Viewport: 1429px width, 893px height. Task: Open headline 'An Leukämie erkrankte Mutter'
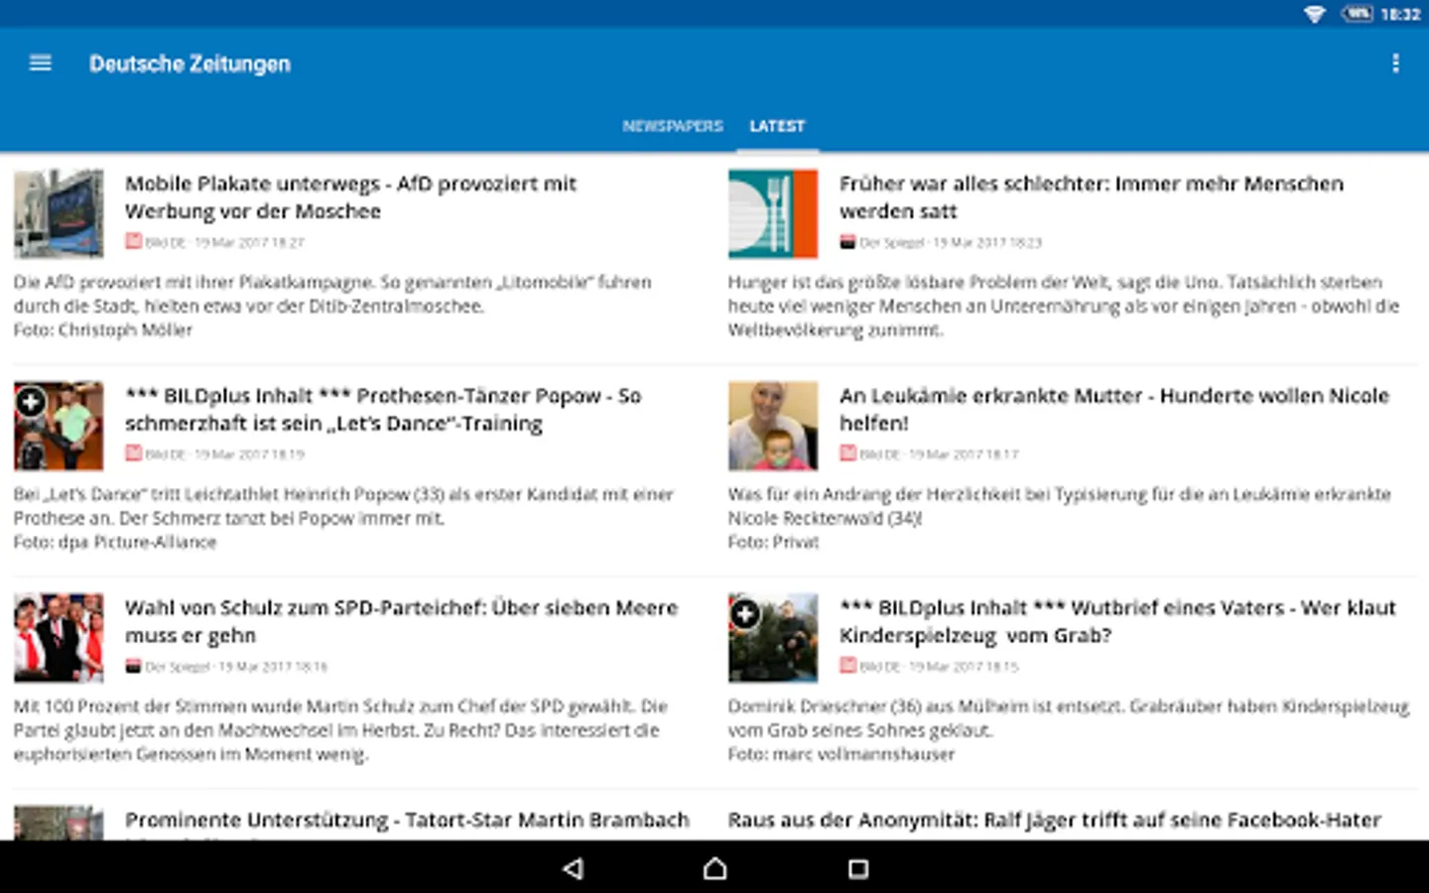point(1114,410)
